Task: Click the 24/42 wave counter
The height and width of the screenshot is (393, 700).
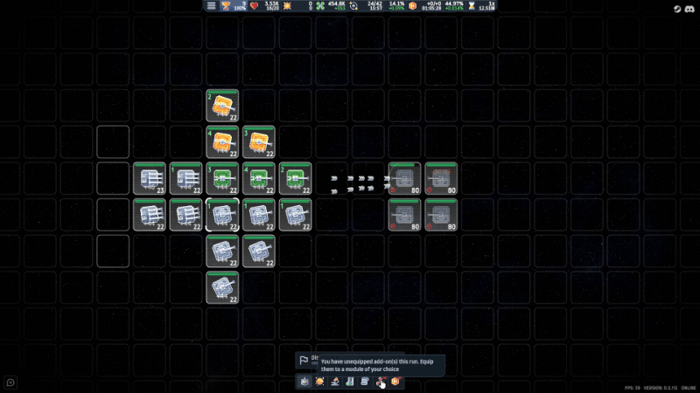Action: [375, 3]
